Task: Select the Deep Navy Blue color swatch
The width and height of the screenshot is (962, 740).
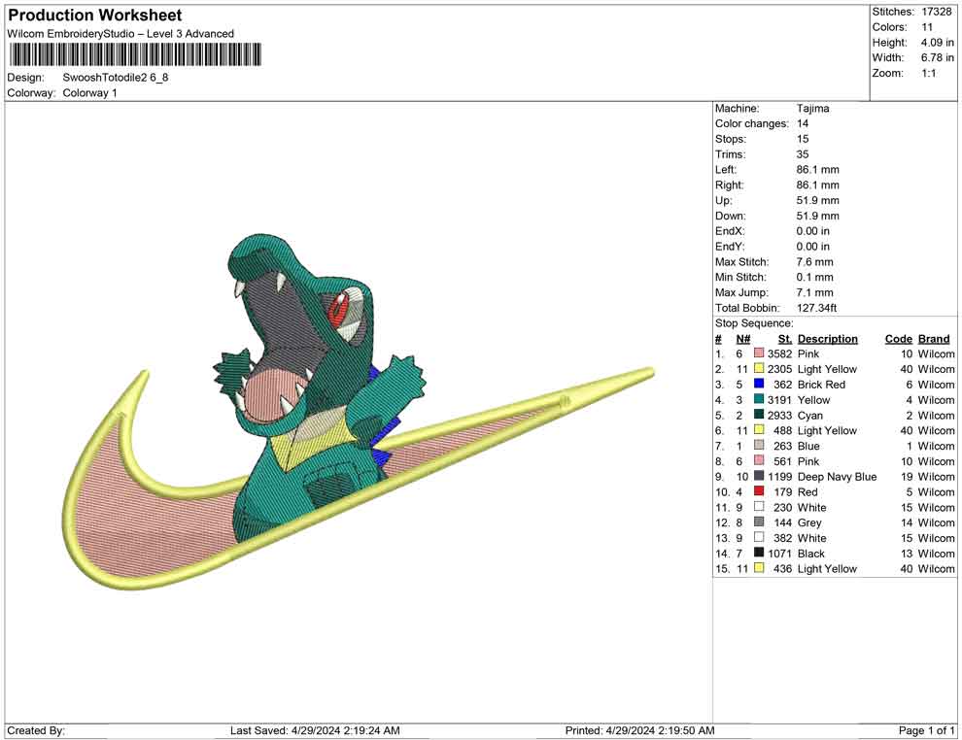Action: 759,476
